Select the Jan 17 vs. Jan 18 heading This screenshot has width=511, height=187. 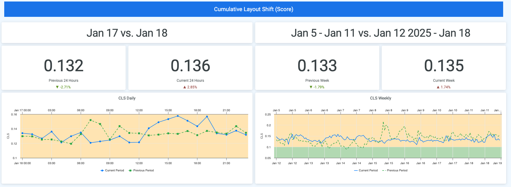(127, 33)
